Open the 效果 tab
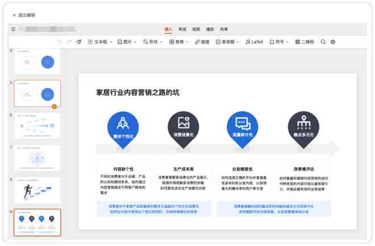The image size is (375, 246). coord(224,29)
